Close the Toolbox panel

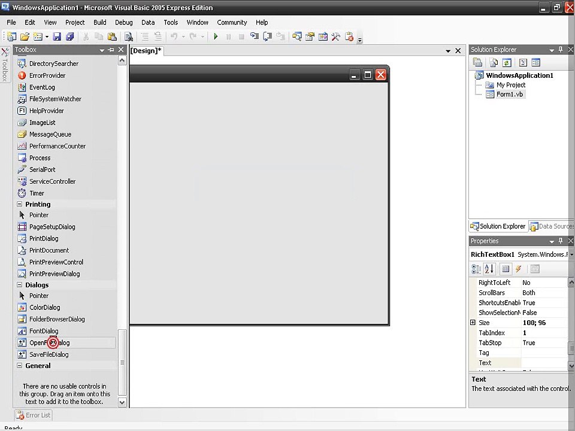click(x=121, y=50)
